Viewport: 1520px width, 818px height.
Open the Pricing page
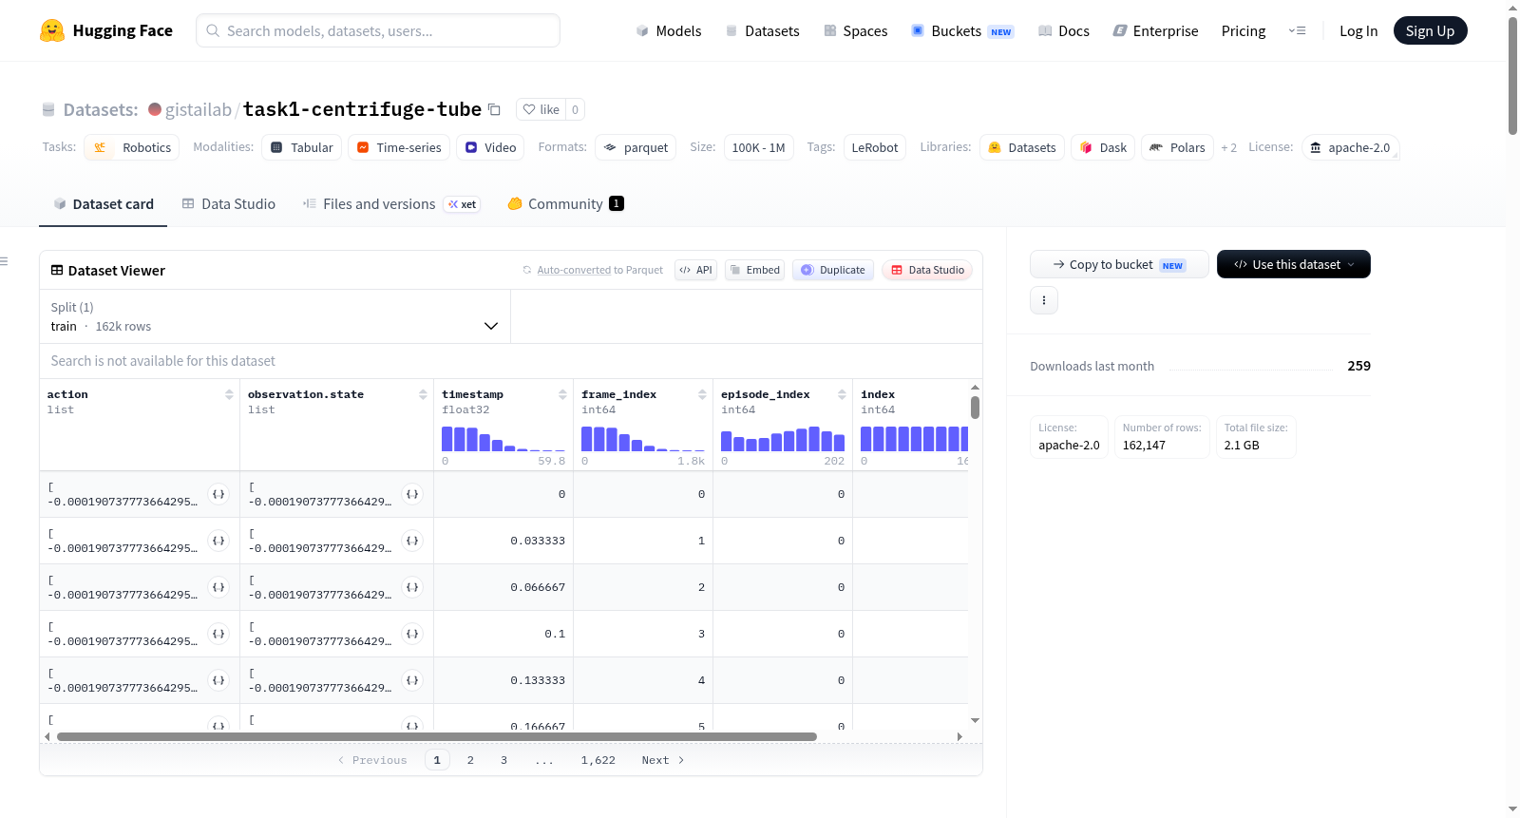[1244, 30]
